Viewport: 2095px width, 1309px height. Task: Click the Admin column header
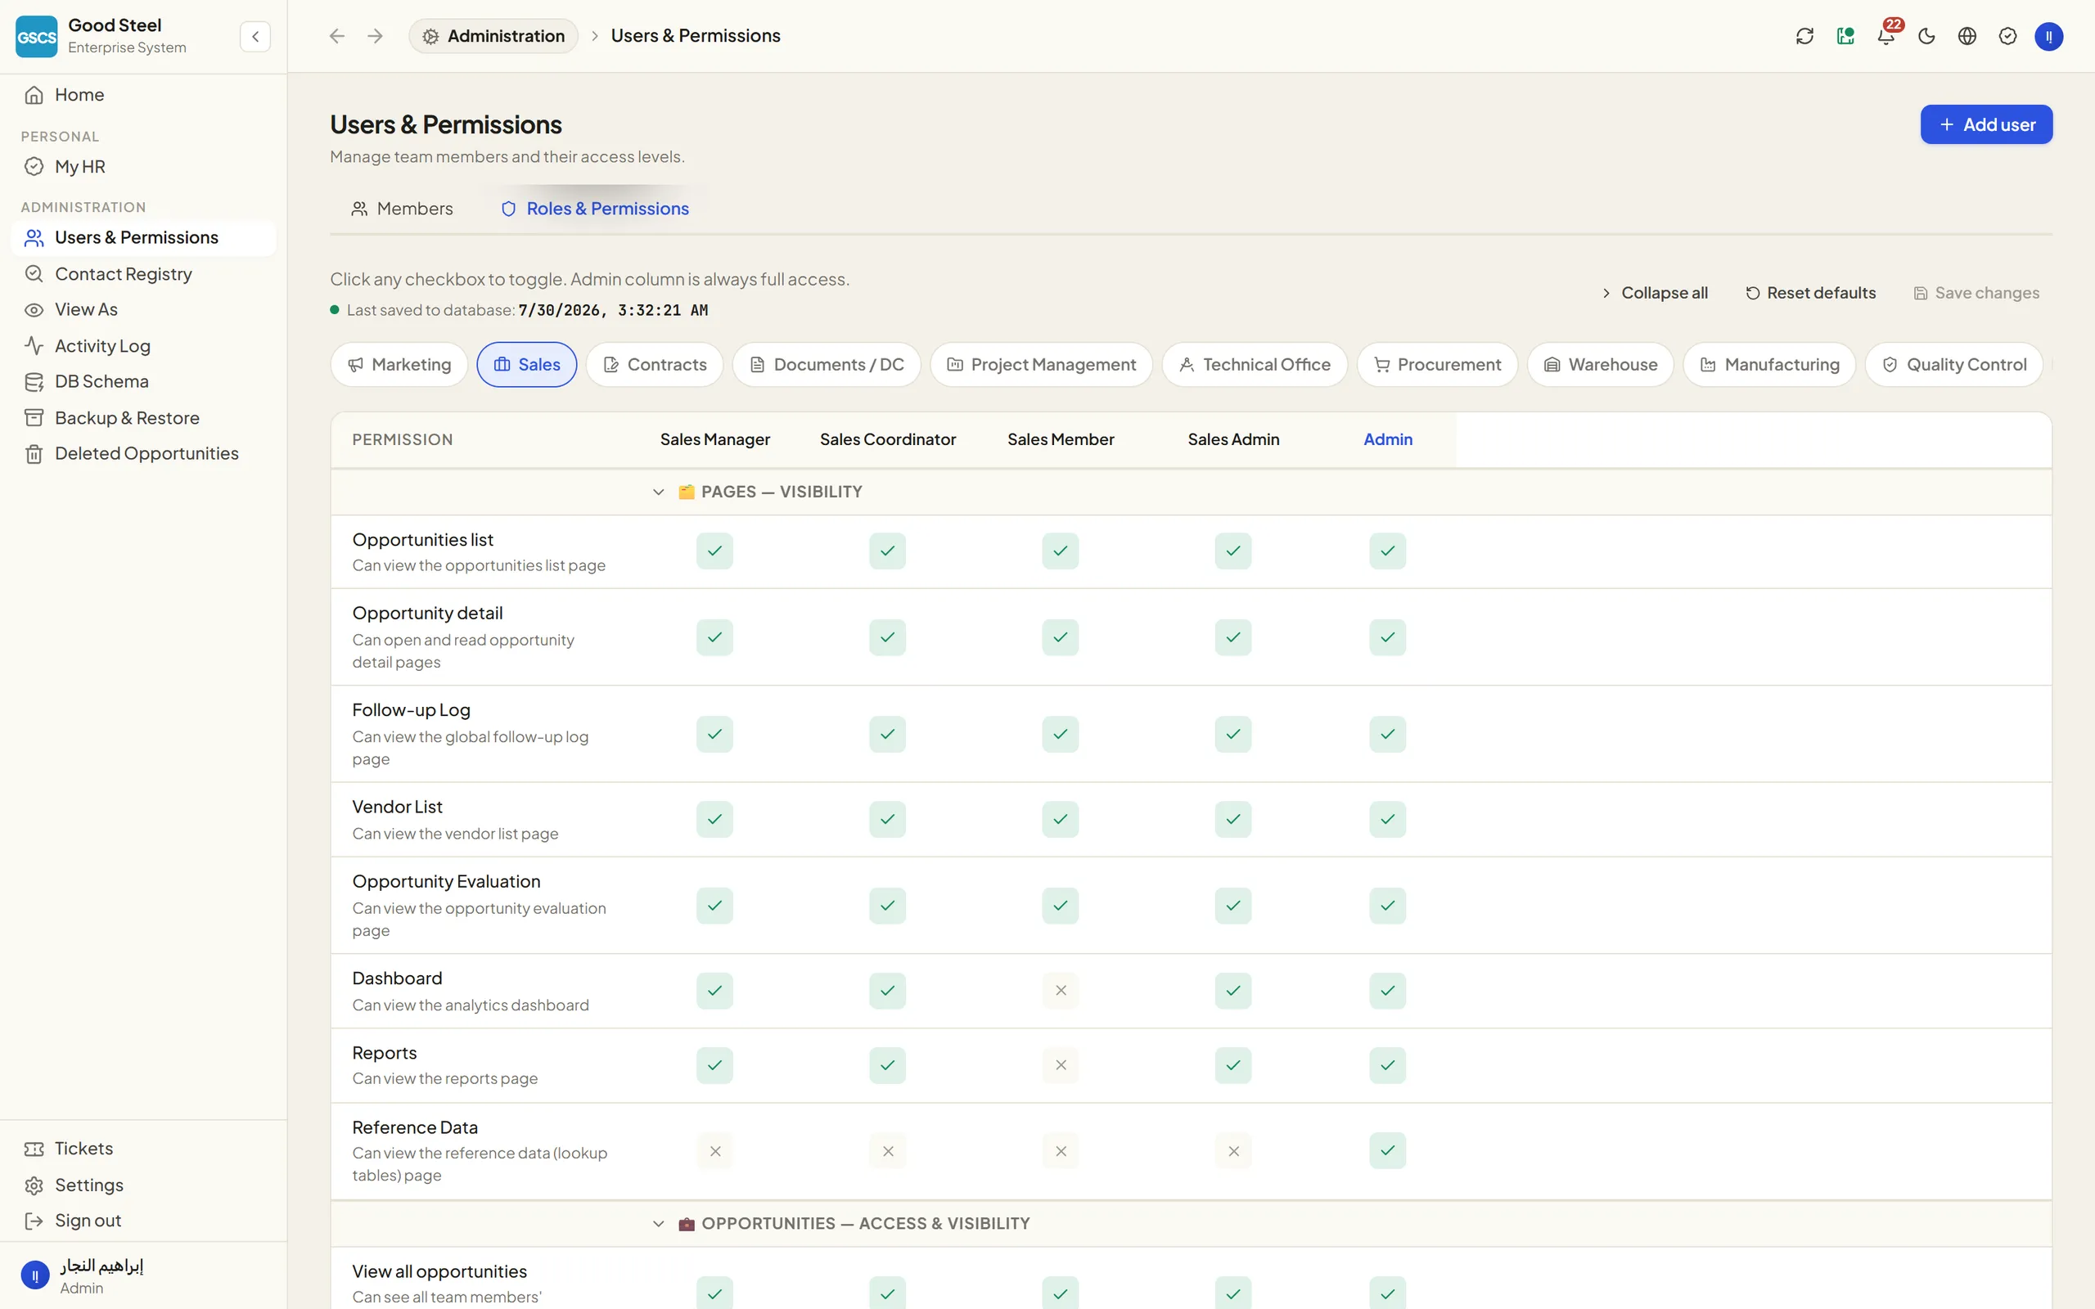pos(1388,440)
